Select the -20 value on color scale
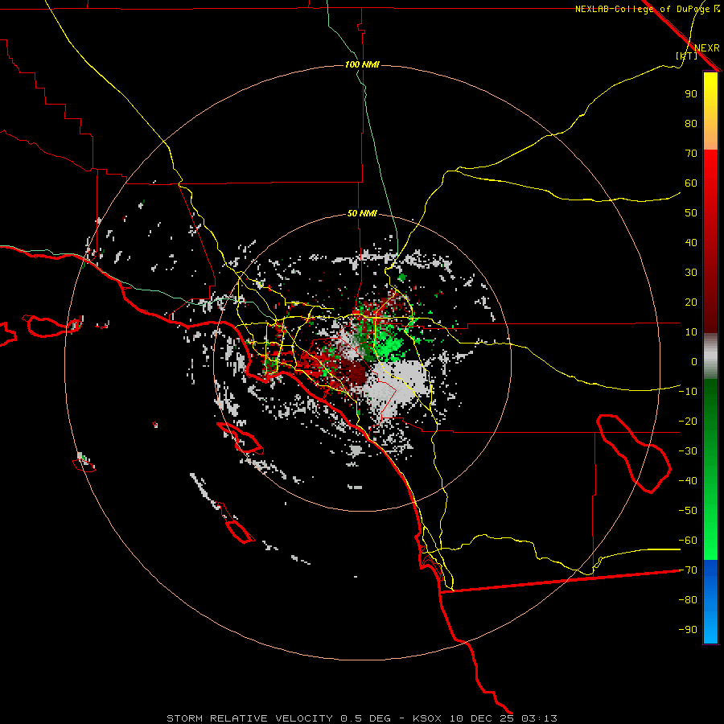 pos(688,422)
